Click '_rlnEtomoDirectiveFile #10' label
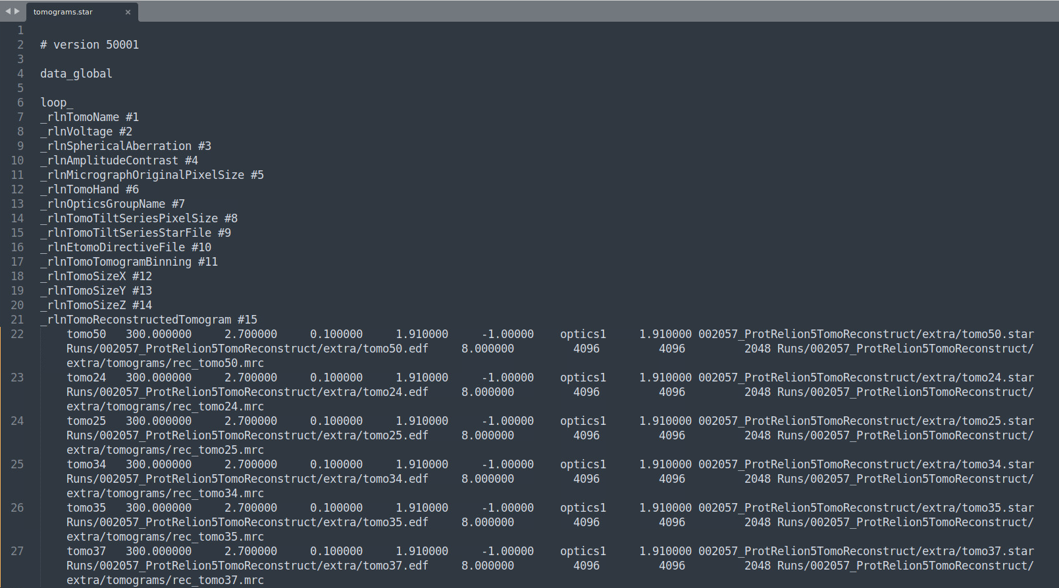 [126, 247]
